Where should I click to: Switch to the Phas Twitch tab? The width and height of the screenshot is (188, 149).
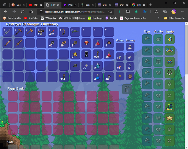pyautogui.click(x=70, y=5)
